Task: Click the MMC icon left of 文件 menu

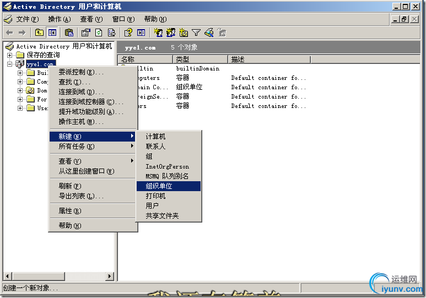Action: 8,19
